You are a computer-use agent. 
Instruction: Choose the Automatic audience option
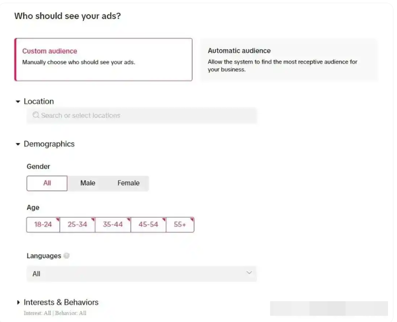click(x=288, y=59)
